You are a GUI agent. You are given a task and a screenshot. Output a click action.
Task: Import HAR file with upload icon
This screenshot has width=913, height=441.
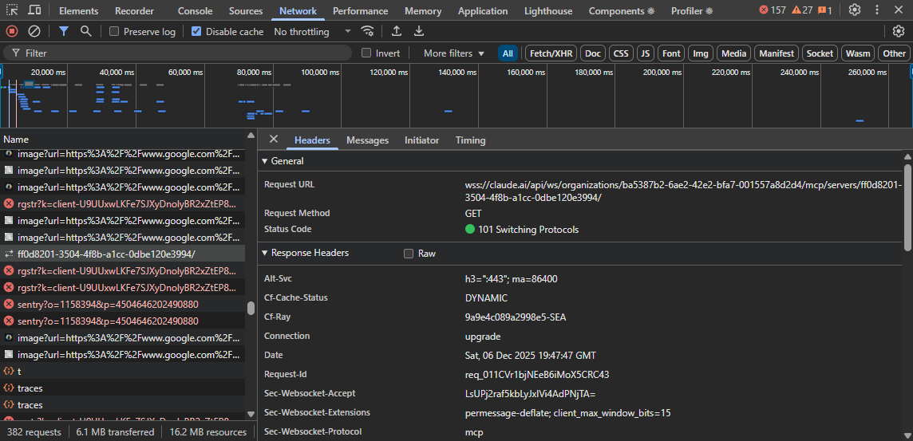coord(397,31)
